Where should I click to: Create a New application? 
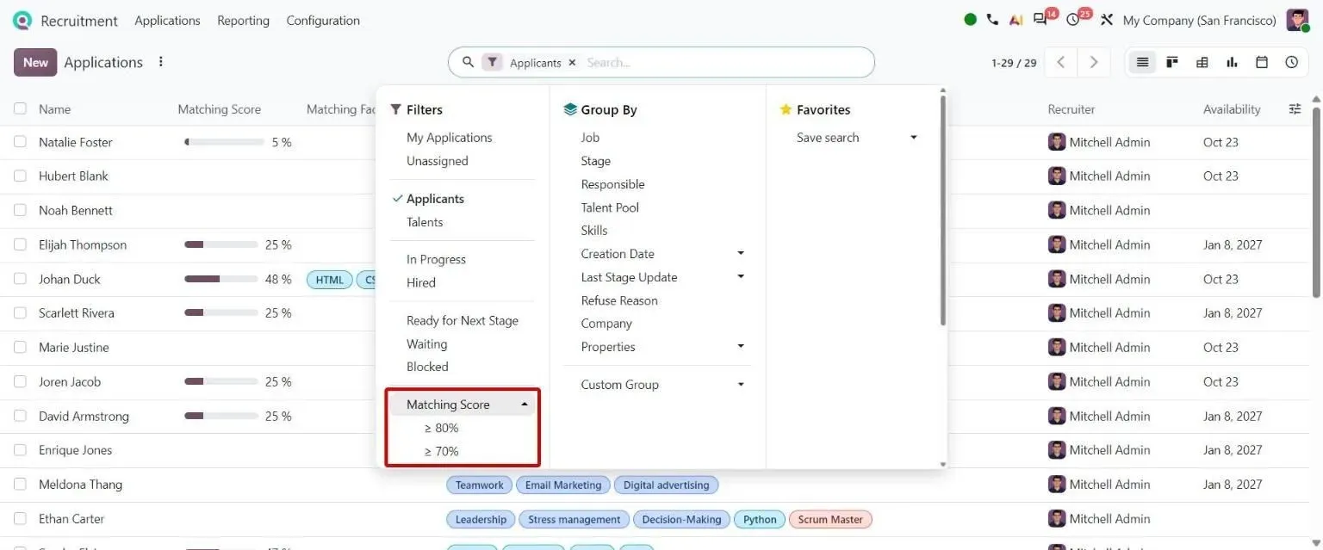pos(35,62)
